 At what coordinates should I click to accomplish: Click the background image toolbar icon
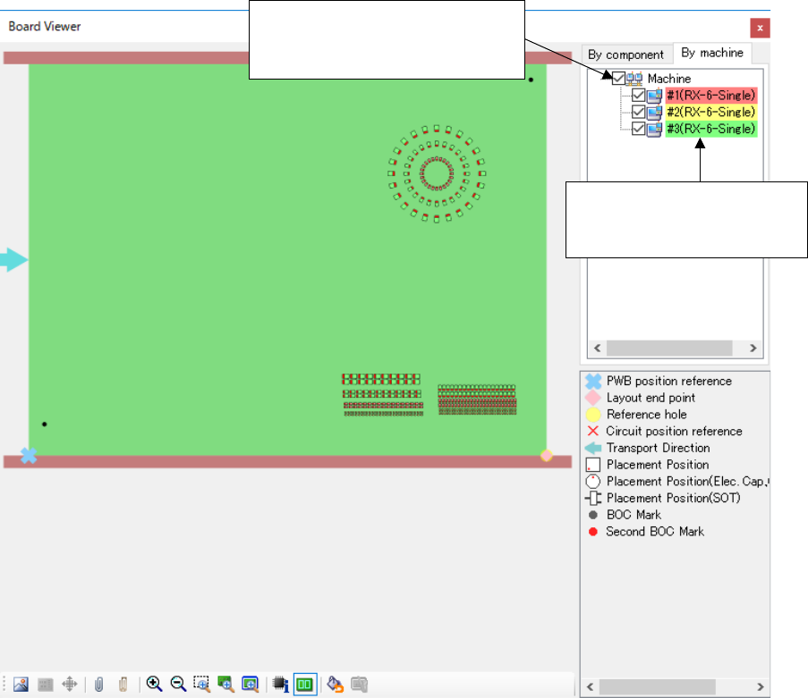(x=21, y=684)
